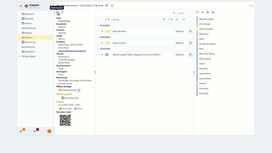Create a new Chin. Rezept entry
Screen dimensions: 272x153
click(205, 24)
